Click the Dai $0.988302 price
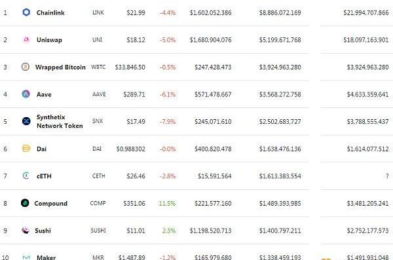The image size is (393, 260). [130, 149]
